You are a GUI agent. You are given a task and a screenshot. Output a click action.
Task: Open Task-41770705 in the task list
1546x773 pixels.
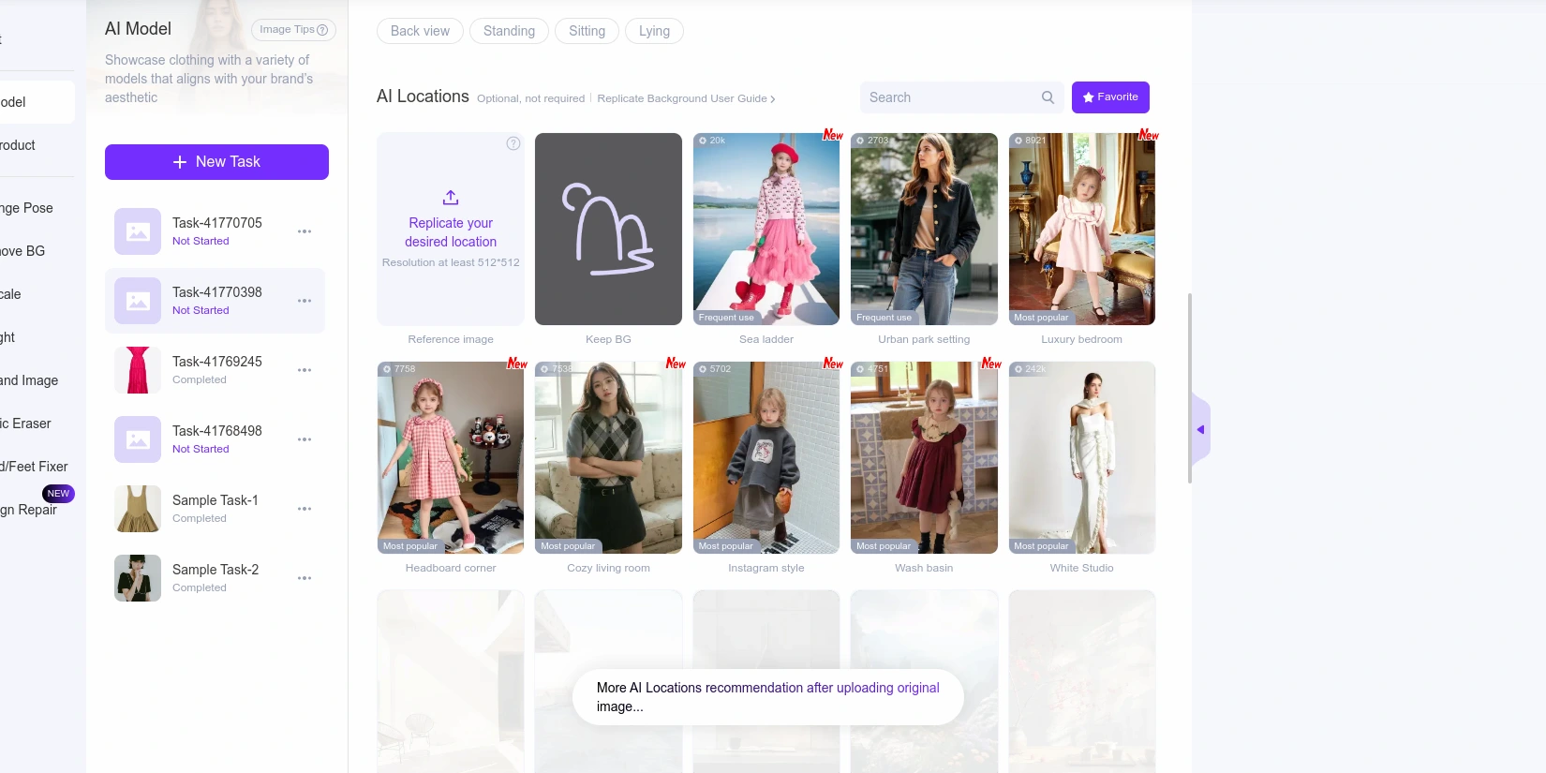215,231
